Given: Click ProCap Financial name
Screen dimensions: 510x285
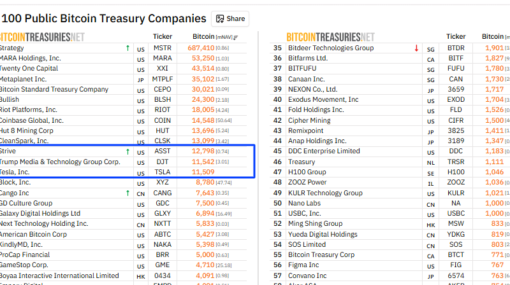Looking at the screenshot, I should click(x=25, y=255).
